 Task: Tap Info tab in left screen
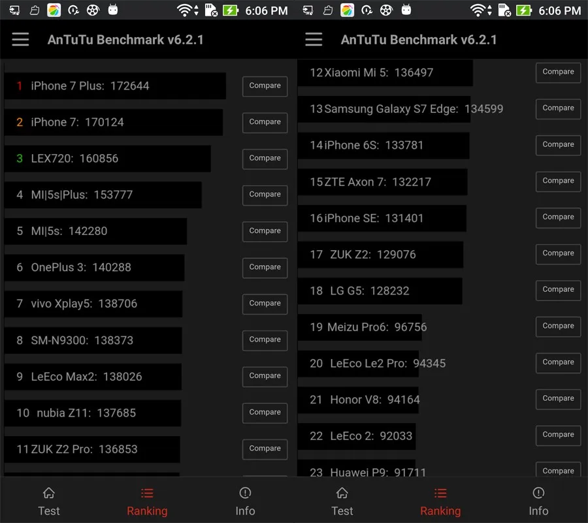[x=245, y=502]
